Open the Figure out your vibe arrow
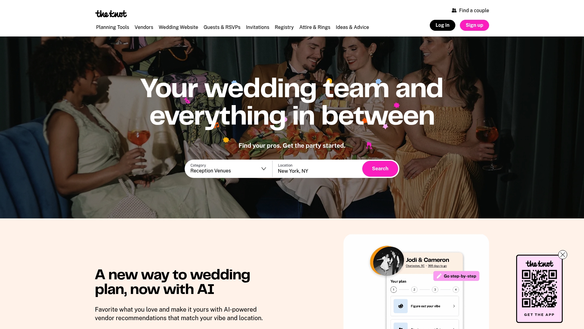 point(454,306)
